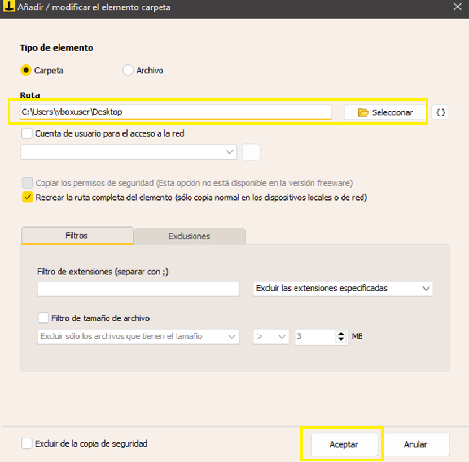
Task: Uncheck Recrear la ruta completa del elemento
Action: pos(27,198)
